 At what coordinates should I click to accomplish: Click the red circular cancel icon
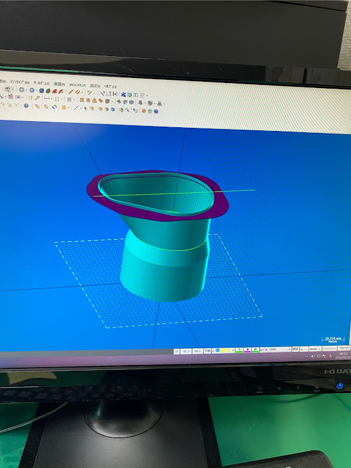[144, 110]
